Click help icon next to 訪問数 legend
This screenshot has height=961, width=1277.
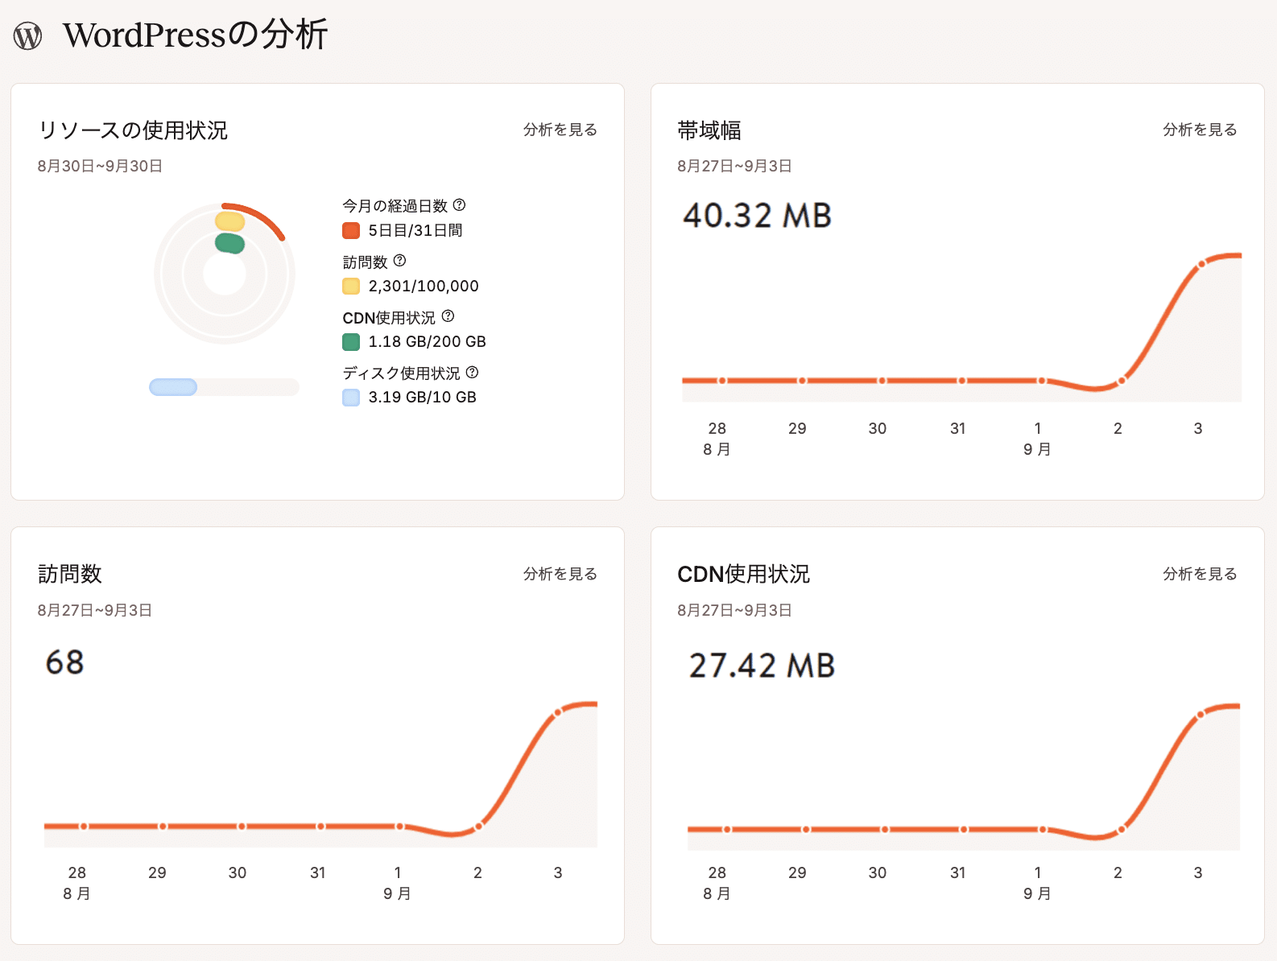click(x=399, y=261)
